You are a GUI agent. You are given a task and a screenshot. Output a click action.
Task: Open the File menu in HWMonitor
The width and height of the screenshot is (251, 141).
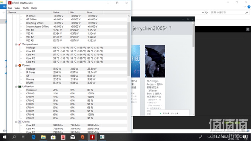[x=10, y=8]
